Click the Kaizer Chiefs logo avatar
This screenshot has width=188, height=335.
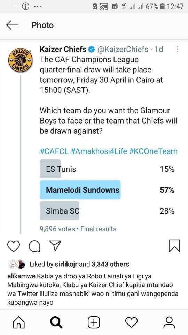pos(21,60)
